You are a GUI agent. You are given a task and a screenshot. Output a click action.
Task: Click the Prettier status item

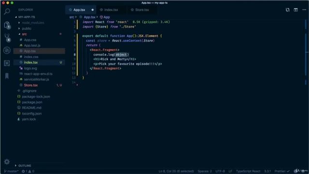[282, 171]
